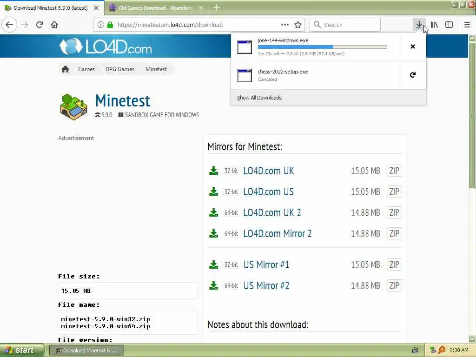Click download icon for US Mirror #2
The image size is (476, 357).
coord(213,285)
